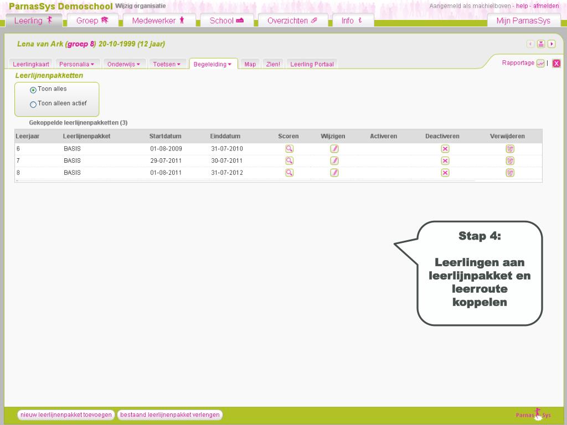Select the Toon alles radio button
567x425 pixels.
click(x=33, y=90)
